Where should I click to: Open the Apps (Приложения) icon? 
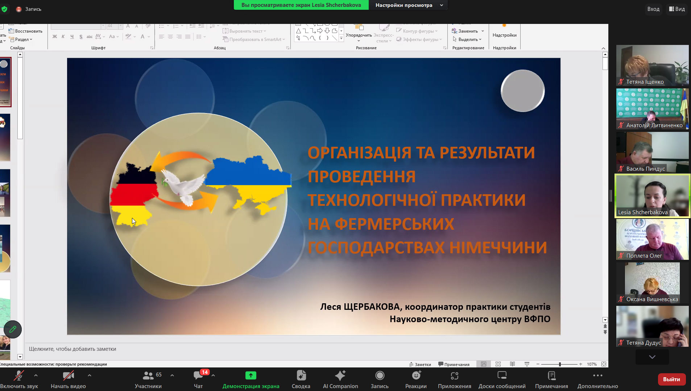tap(455, 375)
